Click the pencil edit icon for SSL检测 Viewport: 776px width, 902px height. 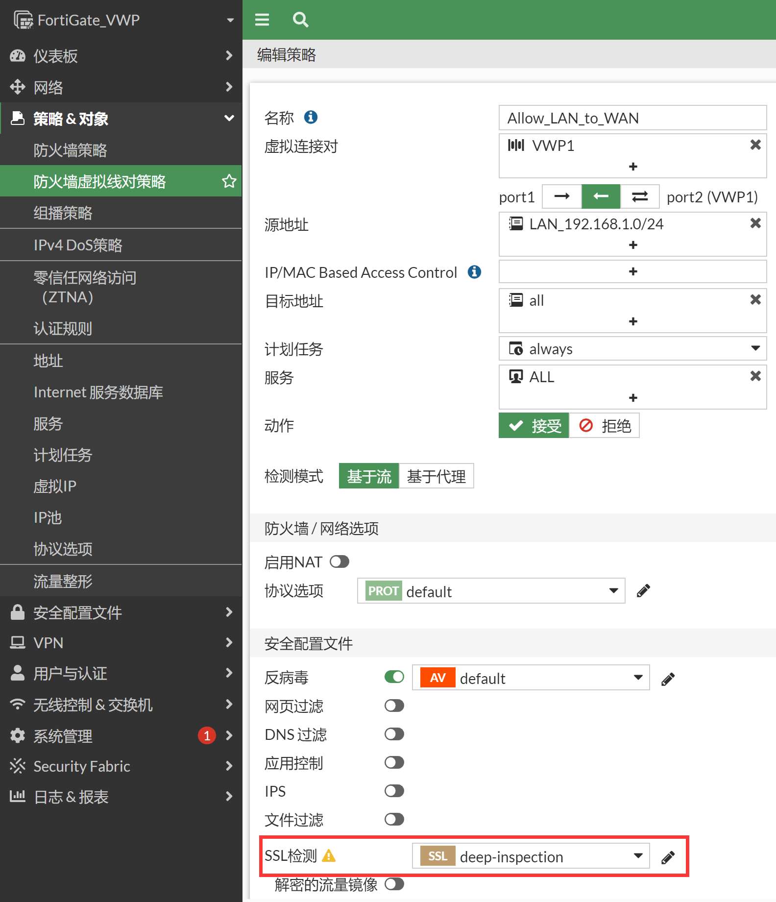click(x=668, y=857)
